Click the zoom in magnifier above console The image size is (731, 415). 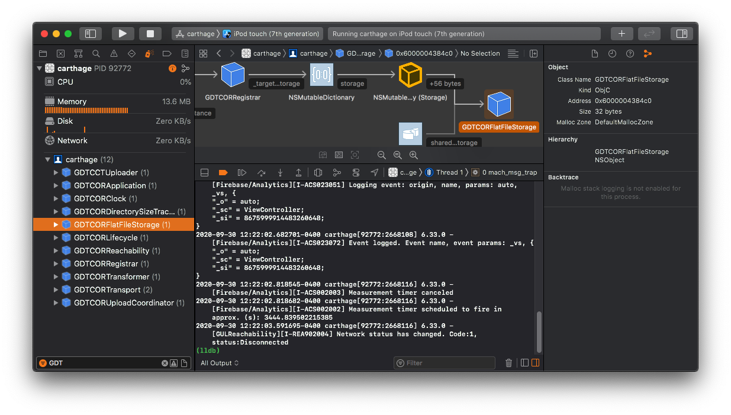413,155
